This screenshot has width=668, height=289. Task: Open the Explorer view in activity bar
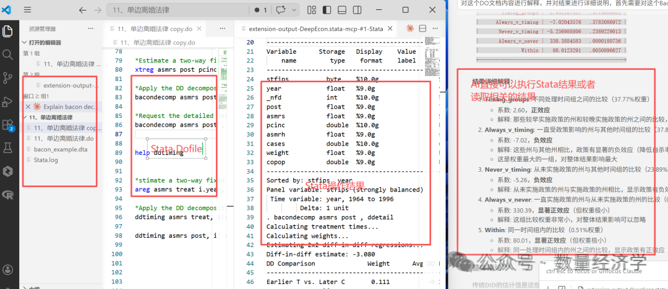click(7, 31)
